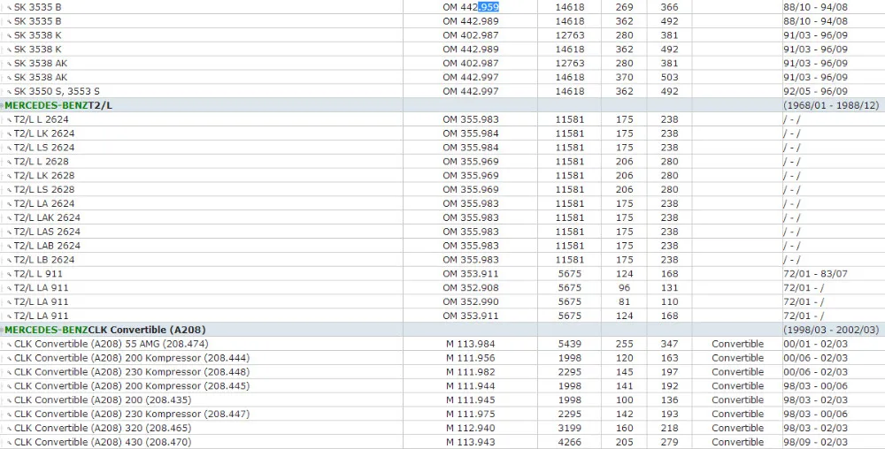
Task: Collapse the MERCEDES-BENZ T2/L group header
Action: (x=3, y=105)
